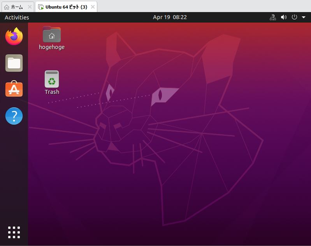Image resolution: width=311 pixels, height=246 pixels.
Task: Show Applications grid at dock bottom
Action: click(14, 232)
